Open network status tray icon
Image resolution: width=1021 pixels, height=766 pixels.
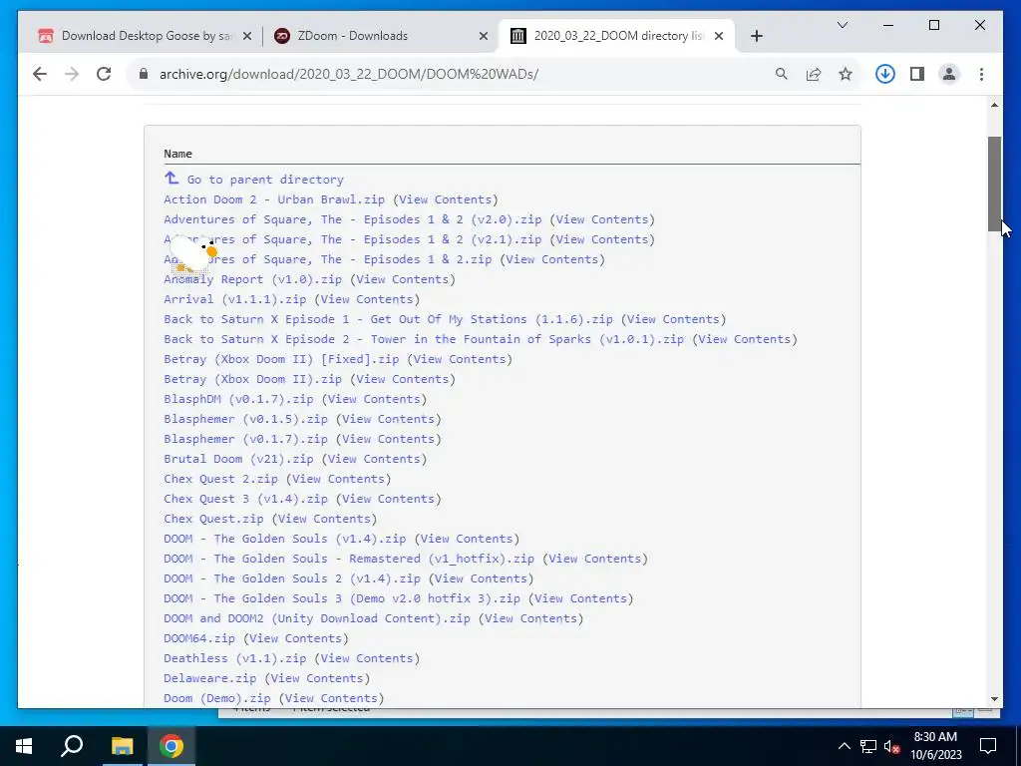868,746
